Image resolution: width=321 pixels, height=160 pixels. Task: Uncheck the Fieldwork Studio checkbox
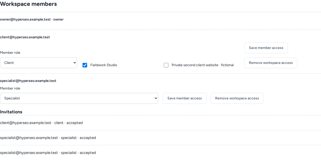[x=85, y=65]
